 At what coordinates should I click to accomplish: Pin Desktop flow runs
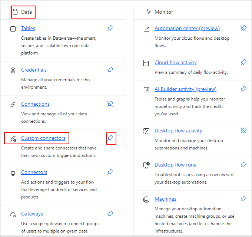click(x=243, y=165)
